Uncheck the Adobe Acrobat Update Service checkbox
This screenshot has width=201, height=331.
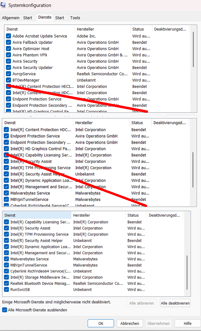click(8, 36)
